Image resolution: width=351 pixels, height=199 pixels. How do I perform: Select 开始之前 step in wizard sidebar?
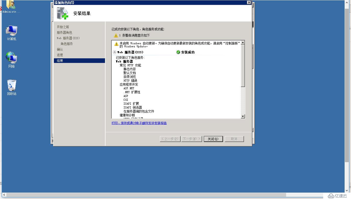tap(63, 27)
